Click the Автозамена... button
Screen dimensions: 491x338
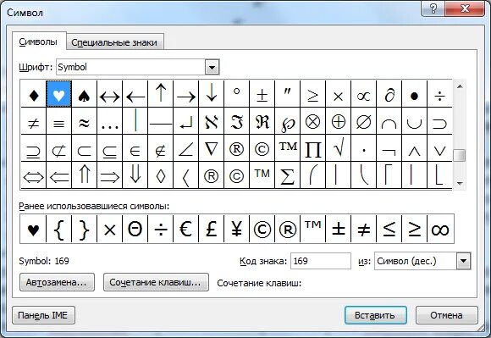(x=57, y=282)
